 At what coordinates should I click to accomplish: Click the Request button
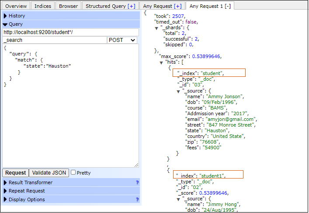pos(16,173)
